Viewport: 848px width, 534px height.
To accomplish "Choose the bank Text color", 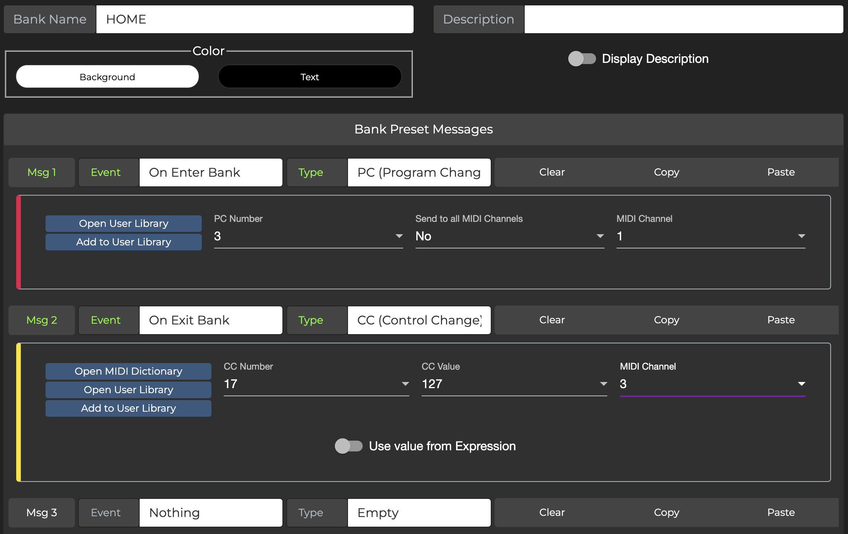I will (x=309, y=76).
